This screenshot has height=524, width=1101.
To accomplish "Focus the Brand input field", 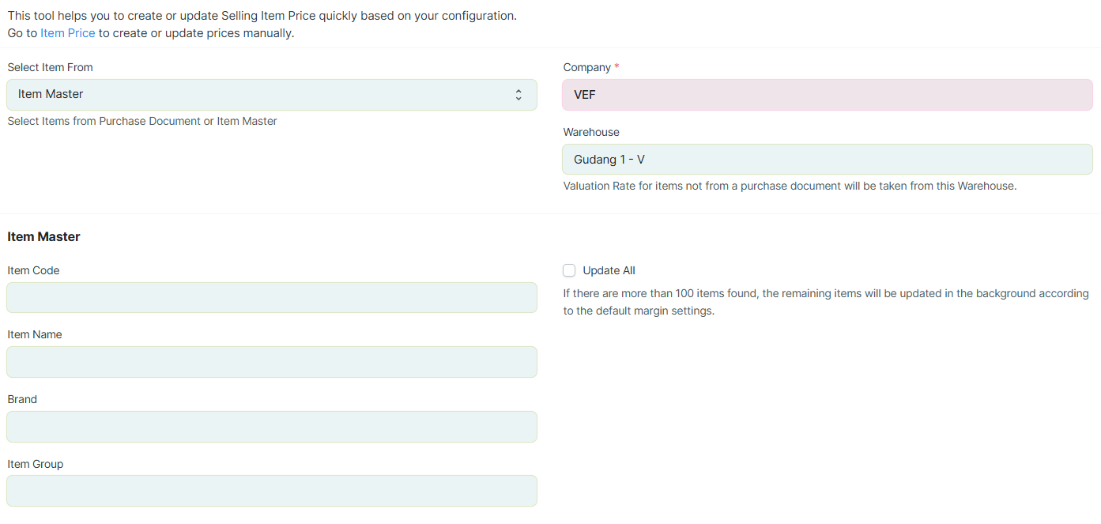I will pyautogui.click(x=272, y=427).
